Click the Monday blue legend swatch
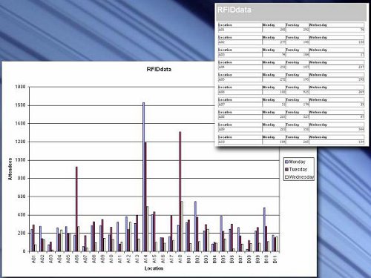Image resolution: width=371 pixels, height=278 pixels. pos(287,162)
